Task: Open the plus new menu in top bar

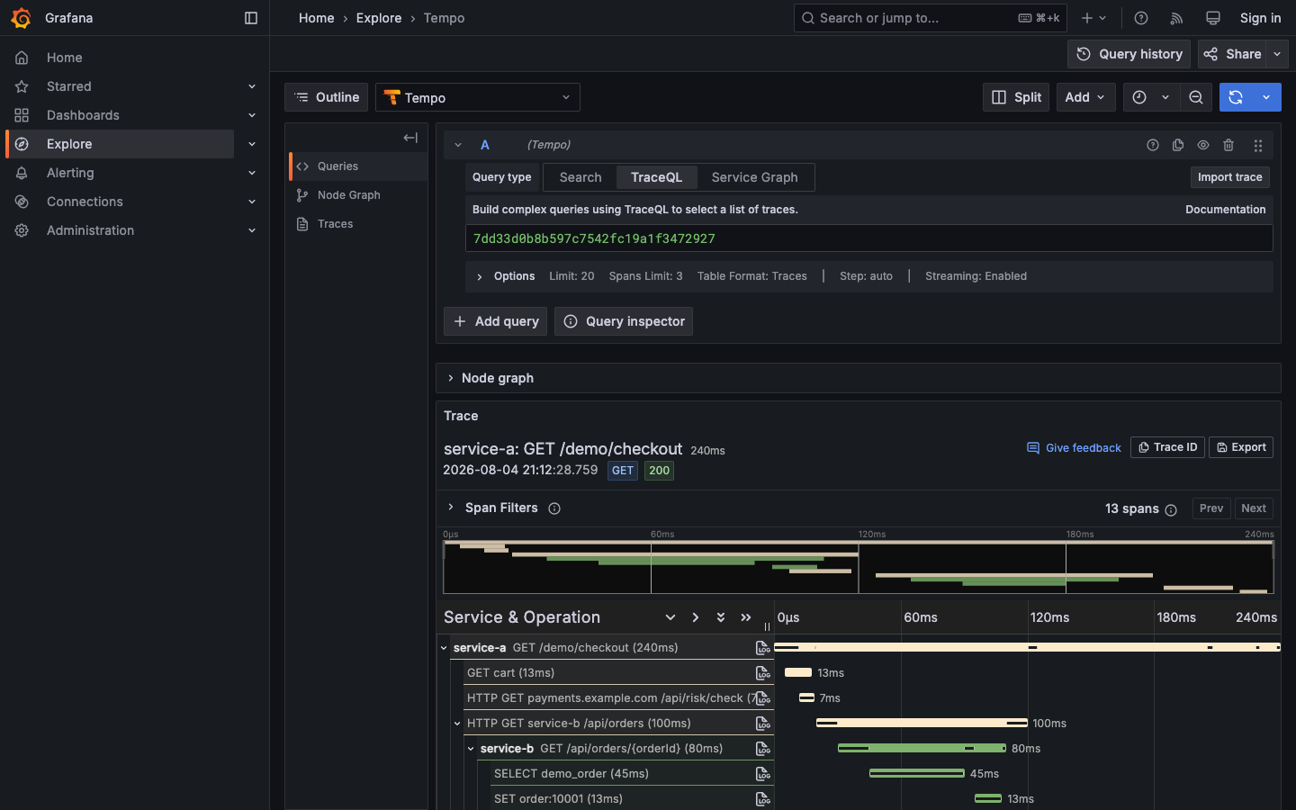Action: click(x=1093, y=18)
